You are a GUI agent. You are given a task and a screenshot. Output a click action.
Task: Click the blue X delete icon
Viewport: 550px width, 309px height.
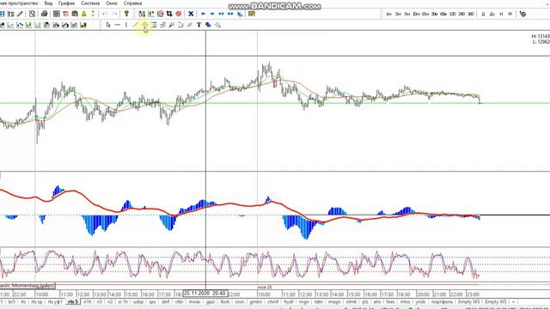[191, 14]
